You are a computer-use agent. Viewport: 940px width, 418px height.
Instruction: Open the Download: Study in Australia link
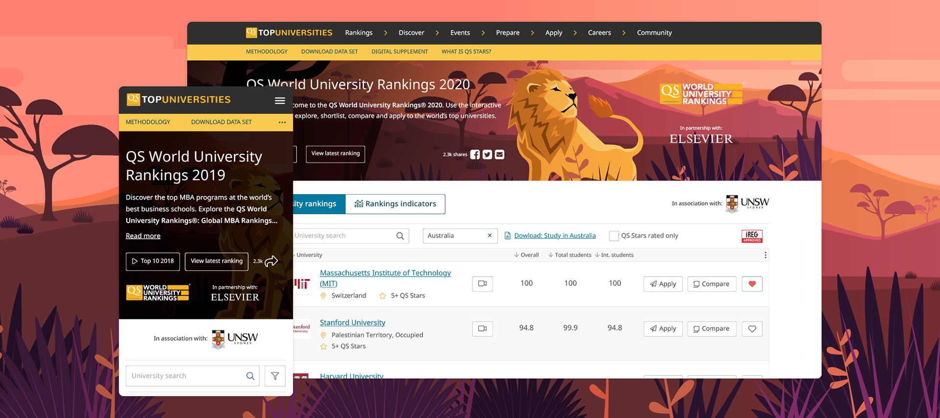pyautogui.click(x=555, y=236)
